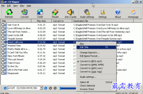Click the music note icon of New York Minute
Screen dimensions: 143x94
pyautogui.click(x=6, y=56)
